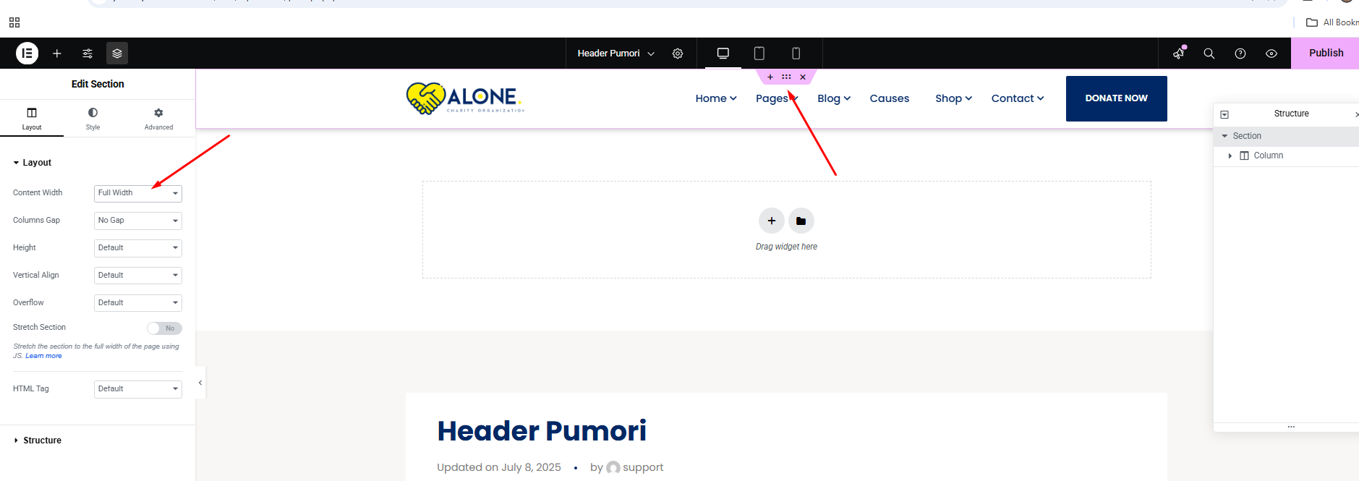Add section via handle plus icon
Screen dimensions: 1359x481
point(770,77)
